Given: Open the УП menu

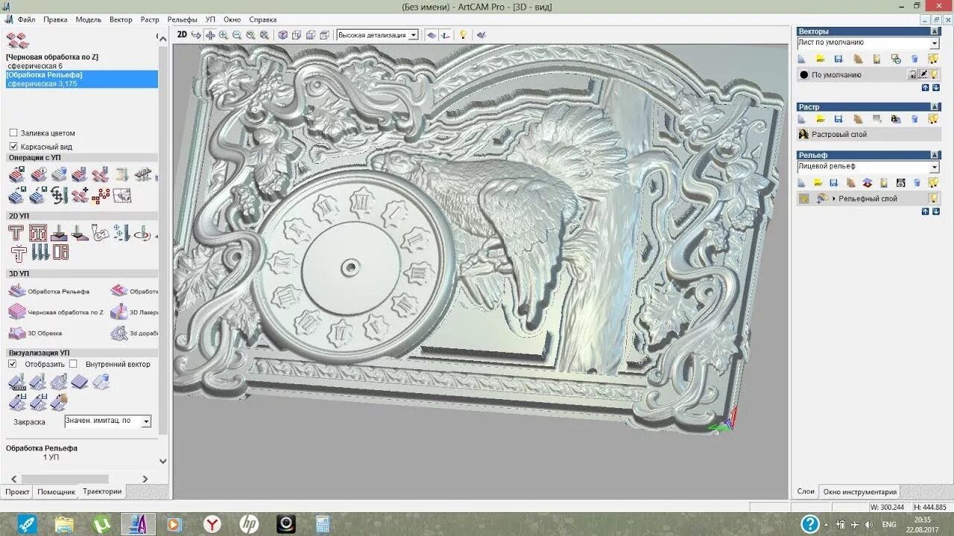Looking at the screenshot, I should 210,19.
